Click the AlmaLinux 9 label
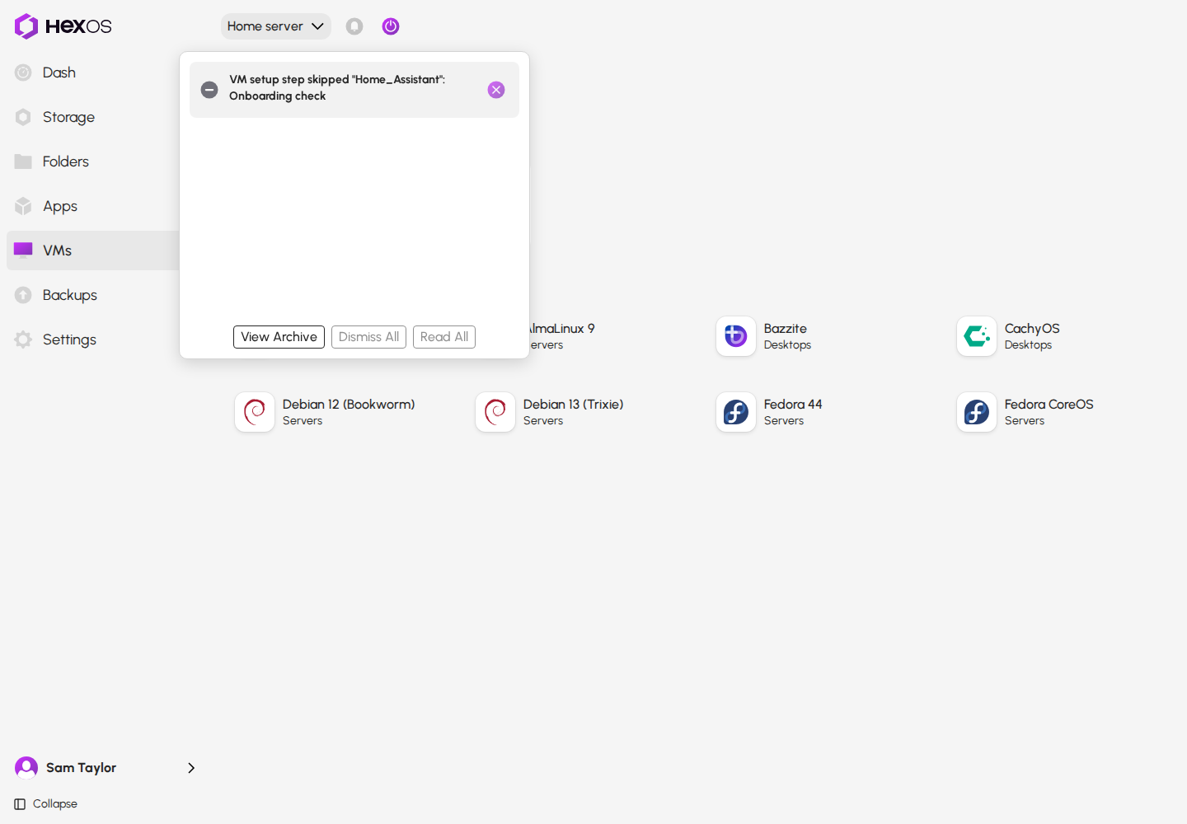Image resolution: width=1187 pixels, height=824 pixels. coord(562,329)
